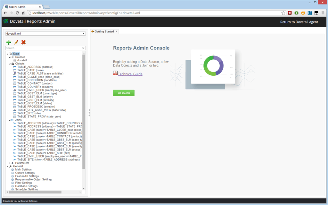The image size is (328, 205).
Task: Bookmark the page with the star icon
Action: (x=283, y=13)
